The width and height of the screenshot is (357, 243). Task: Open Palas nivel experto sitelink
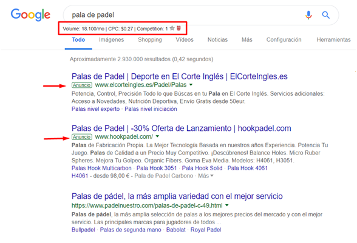tap(96, 109)
